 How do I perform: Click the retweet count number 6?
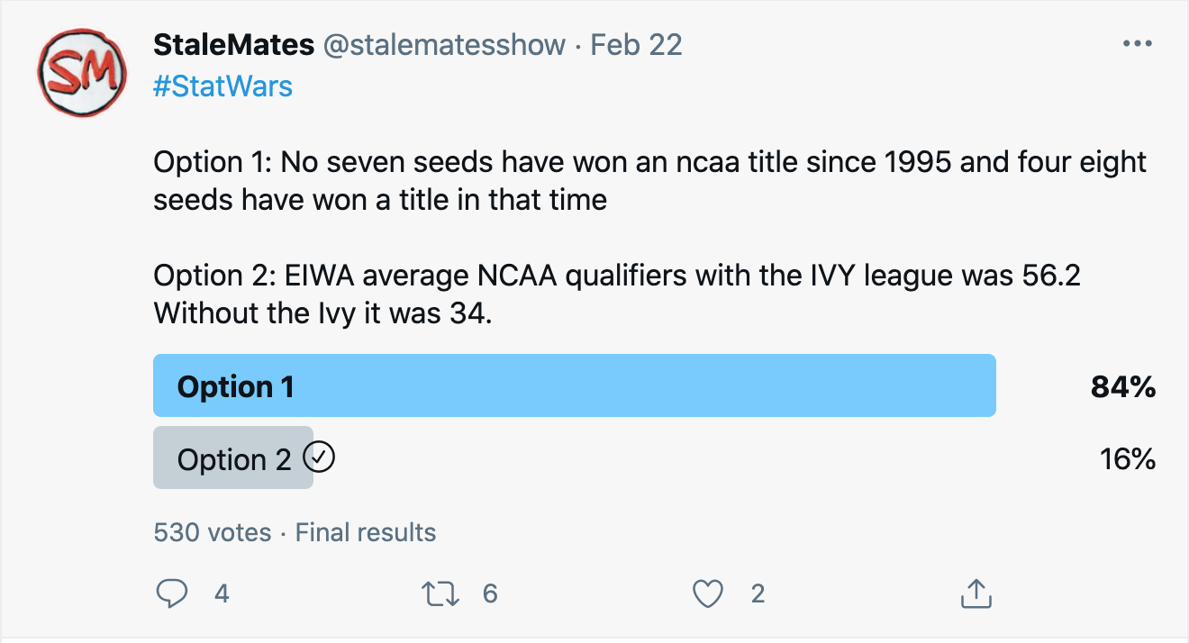[x=490, y=593]
